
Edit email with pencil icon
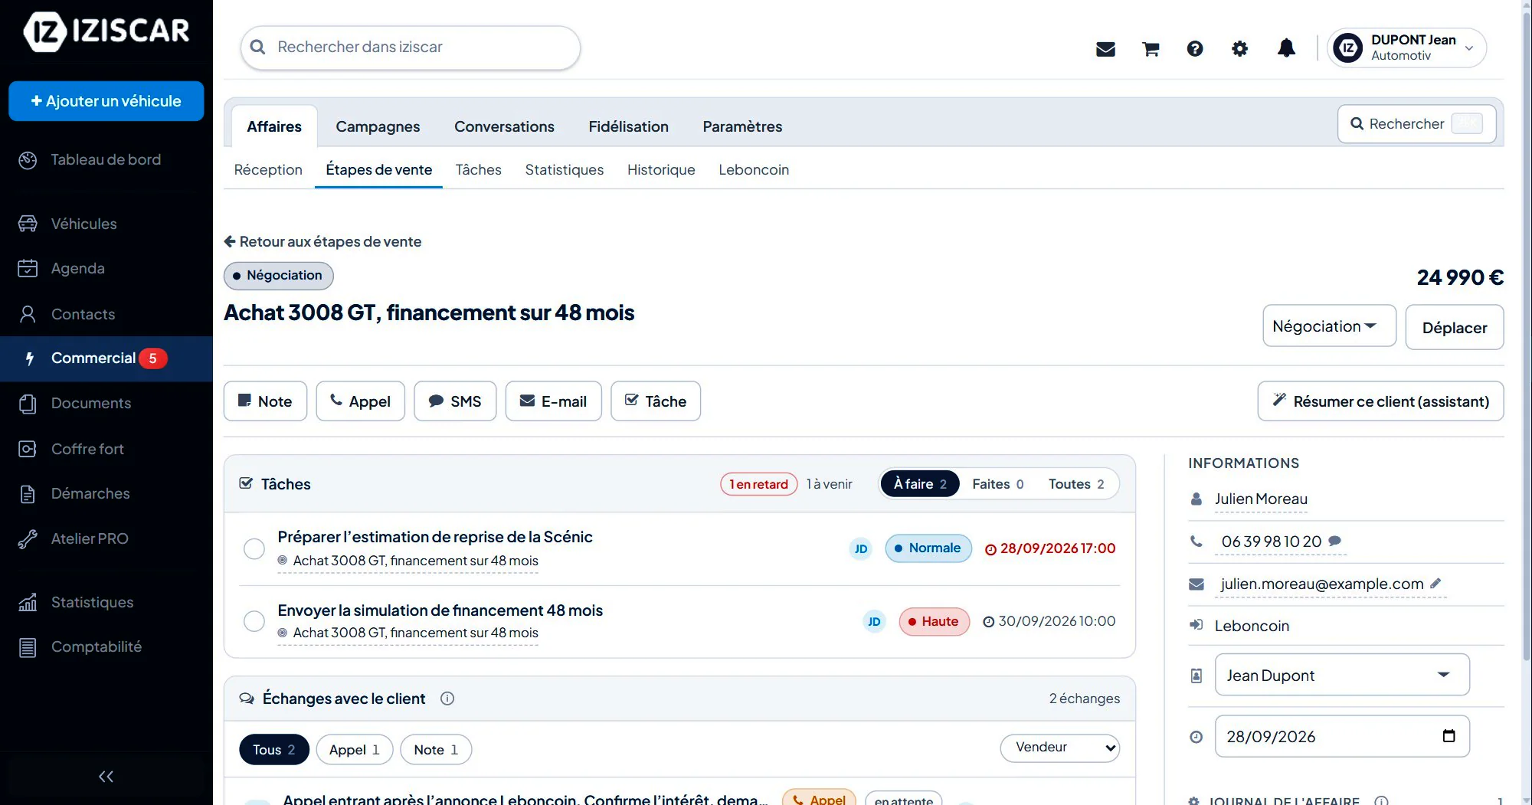(1435, 584)
